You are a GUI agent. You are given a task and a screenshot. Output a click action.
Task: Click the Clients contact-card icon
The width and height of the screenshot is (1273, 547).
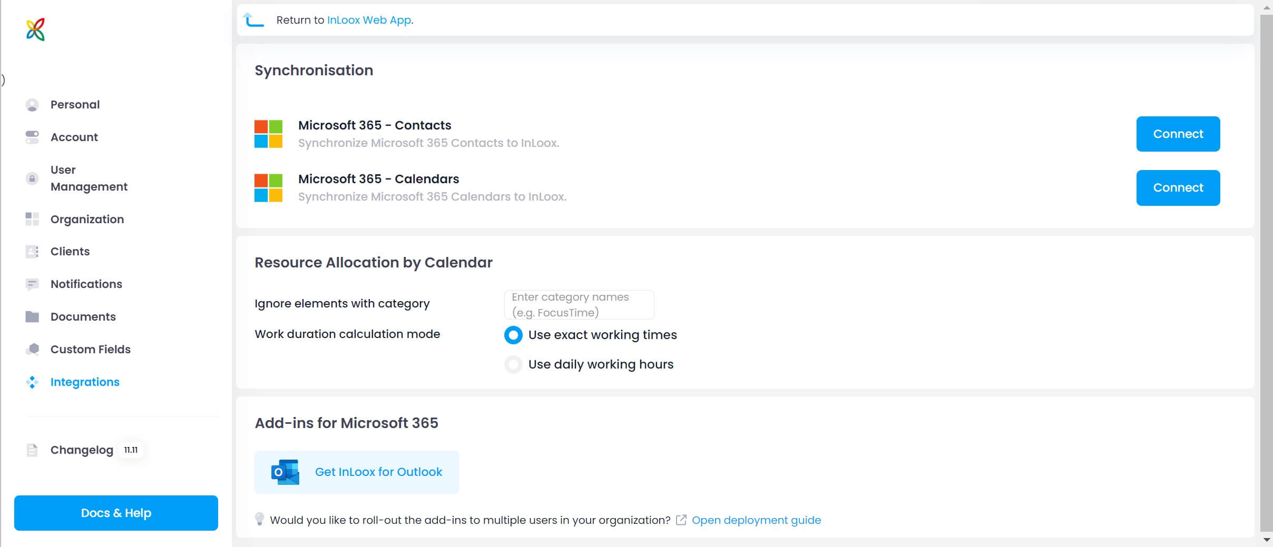click(32, 251)
